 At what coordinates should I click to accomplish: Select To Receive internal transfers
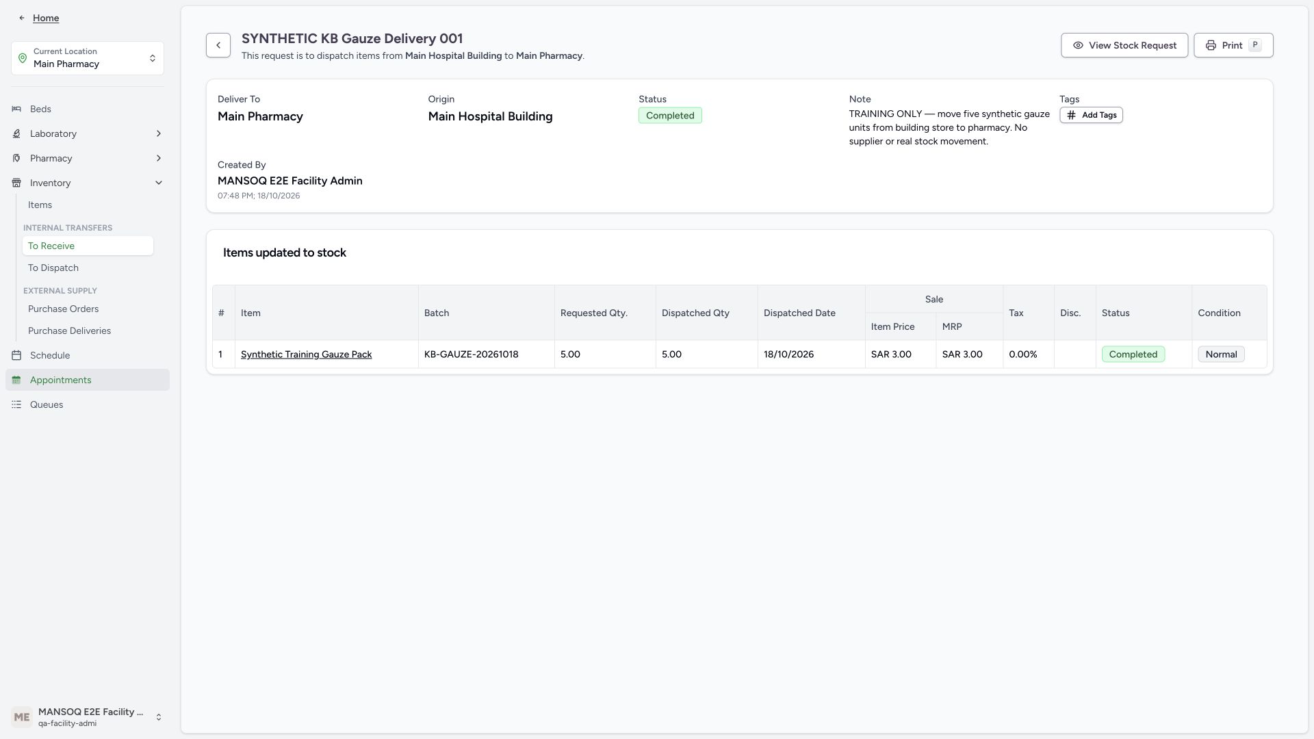click(x=88, y=246)
